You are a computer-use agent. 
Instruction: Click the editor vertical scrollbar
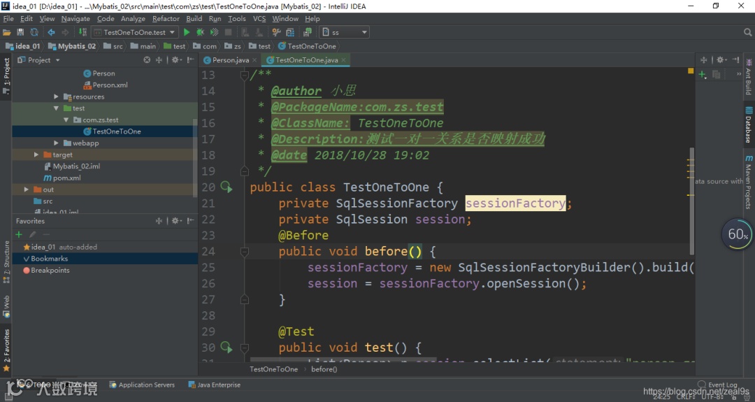(692, 201)
